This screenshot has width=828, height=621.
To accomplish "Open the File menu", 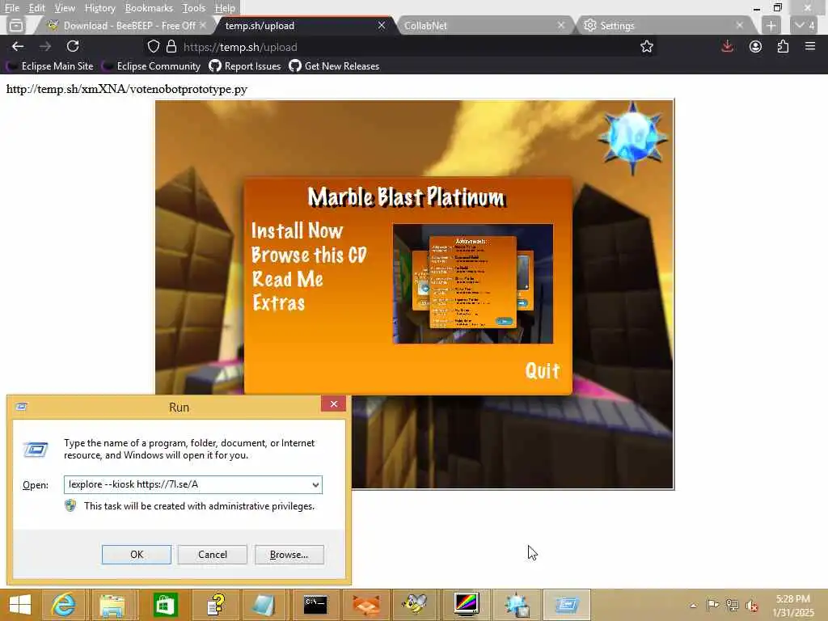I will point(11,8).
